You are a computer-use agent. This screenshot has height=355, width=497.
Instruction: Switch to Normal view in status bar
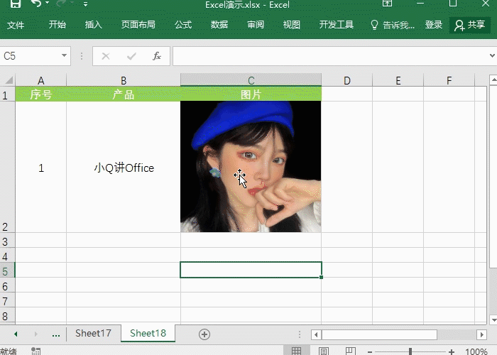tap(297, 351)
